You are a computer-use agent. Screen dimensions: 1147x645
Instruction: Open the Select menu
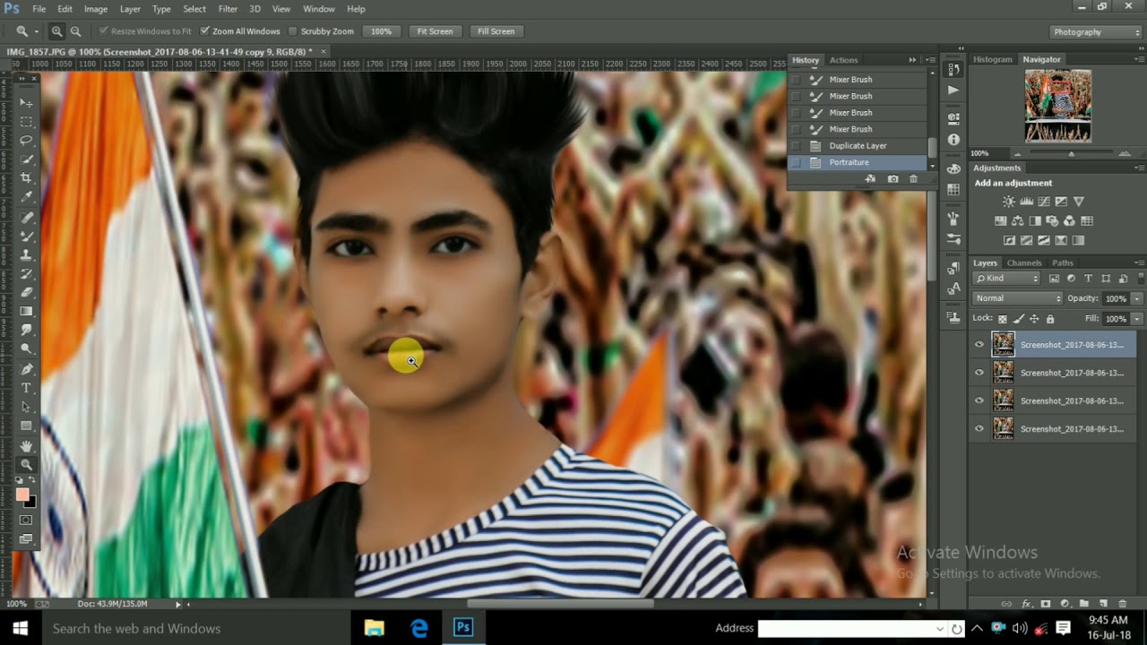194,9
